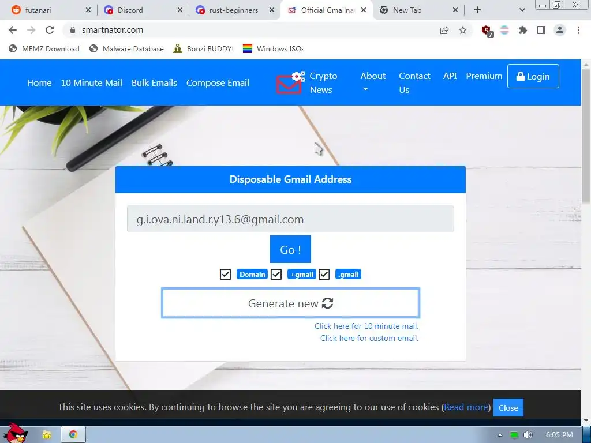The image size is (591, 443).
Task: Open Malware Database bookmark
Action: click(126, 48)
